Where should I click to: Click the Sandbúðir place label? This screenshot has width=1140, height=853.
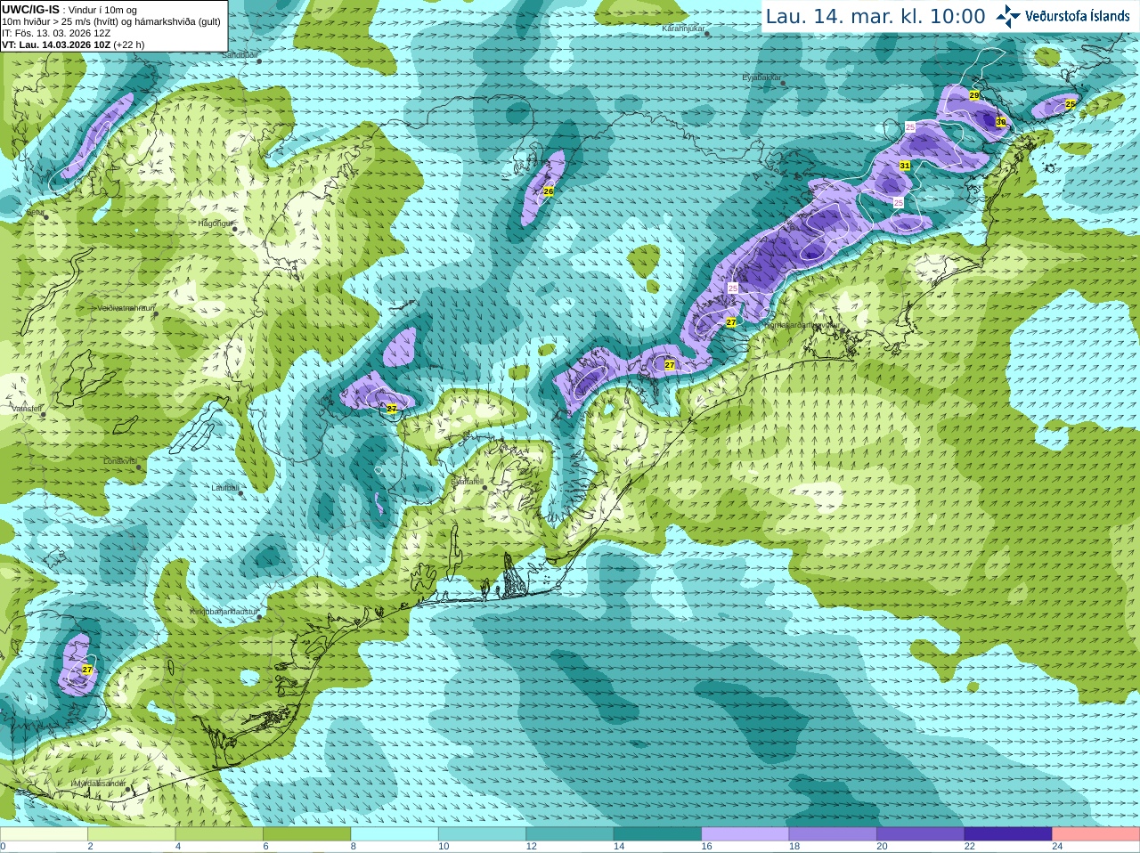pyautogui.click(x=240, y=55)
